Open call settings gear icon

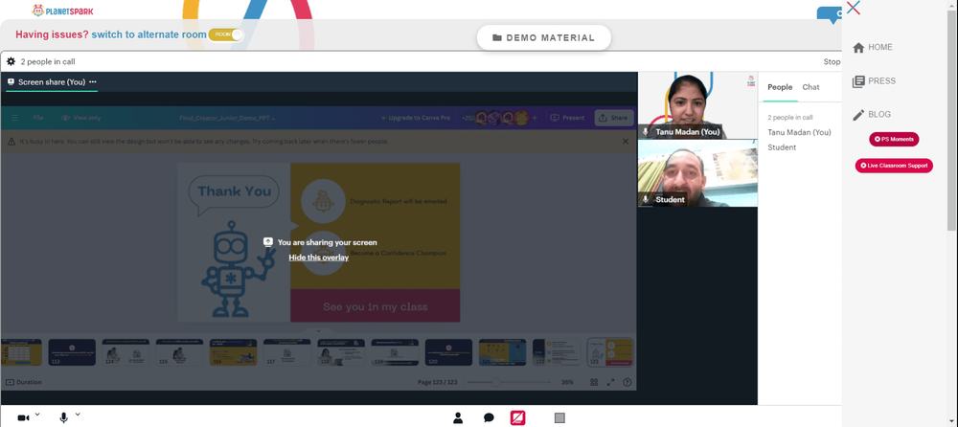tap(11, 61)
